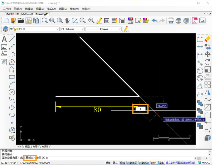
Task: Open the ByLayer color dropdown
Action: pos(73,29)
